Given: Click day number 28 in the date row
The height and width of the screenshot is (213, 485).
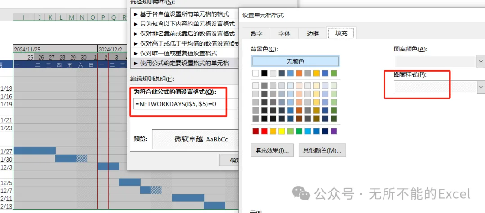Looking at the screenshot, I should [62, 57].
